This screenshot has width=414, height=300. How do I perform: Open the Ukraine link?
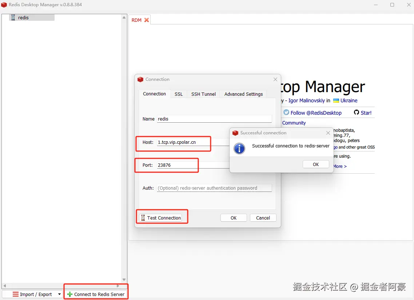(x=349, y=101)
